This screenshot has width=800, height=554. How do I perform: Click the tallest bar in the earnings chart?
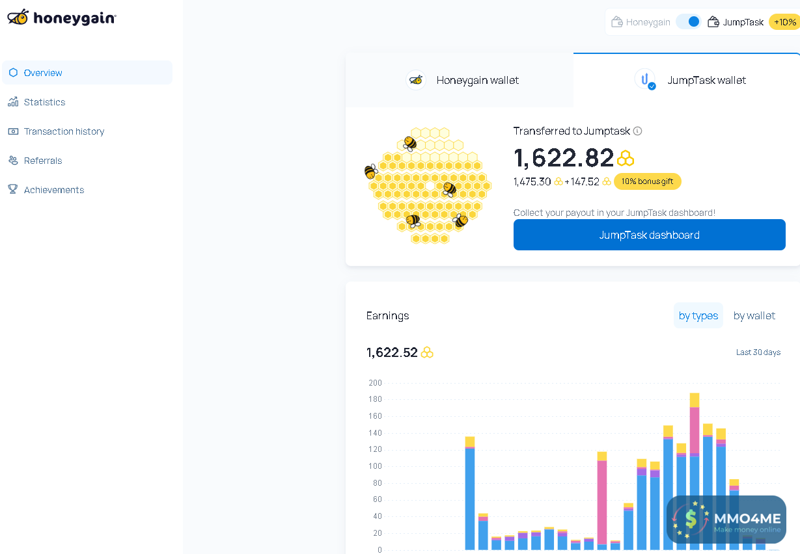click(695, 471)
